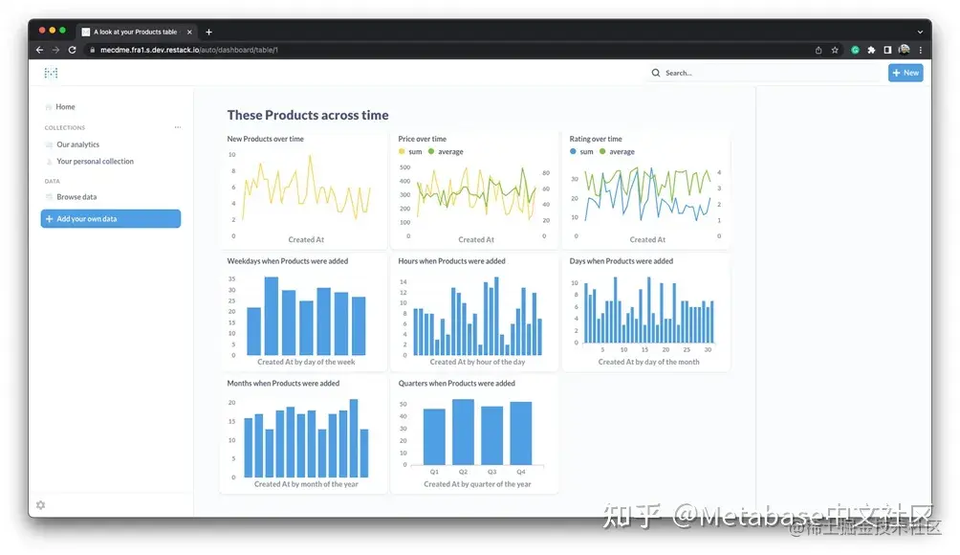Click 'Created At by hour of the day' label
Image resolution: width=960 pixels, height=555 pixels.
point(477,362)
